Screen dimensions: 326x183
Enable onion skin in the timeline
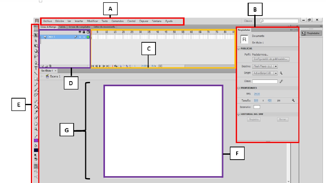pos(121,66)
